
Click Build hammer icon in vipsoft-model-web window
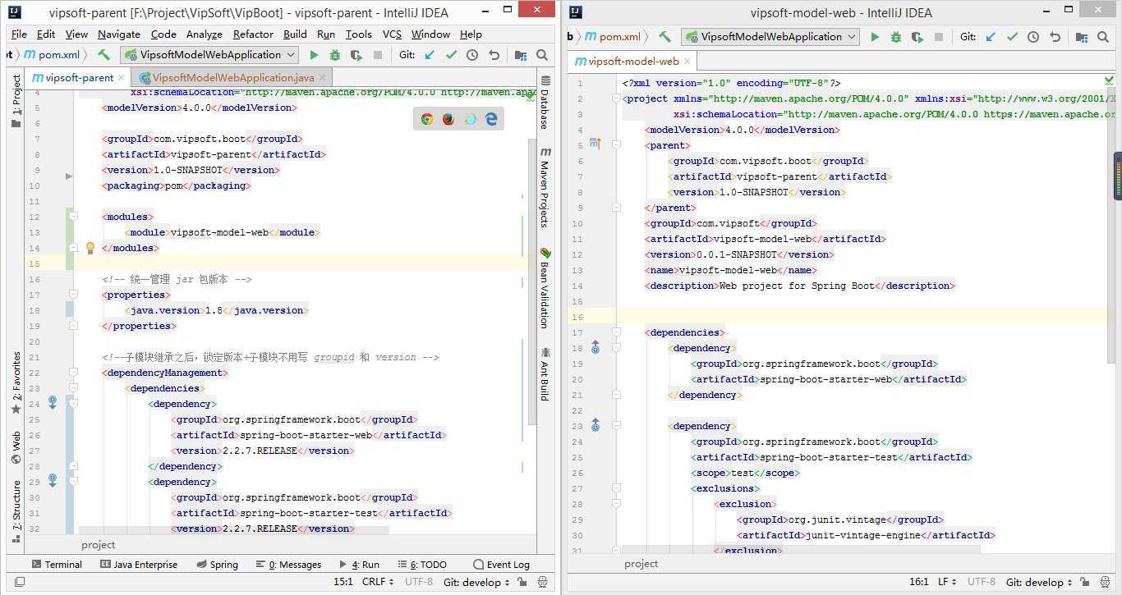(x=664, y=37)
